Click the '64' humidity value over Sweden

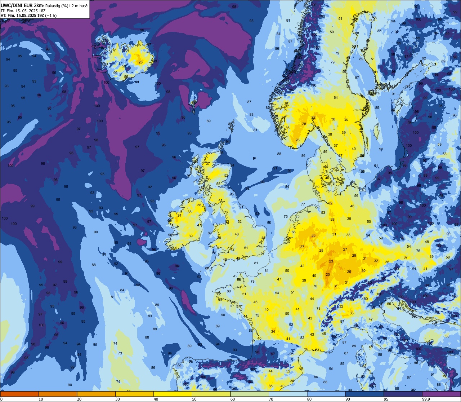point(336,98)
